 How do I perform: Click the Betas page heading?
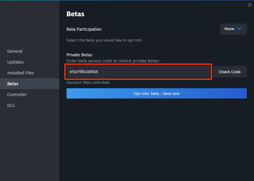[75, 14]
